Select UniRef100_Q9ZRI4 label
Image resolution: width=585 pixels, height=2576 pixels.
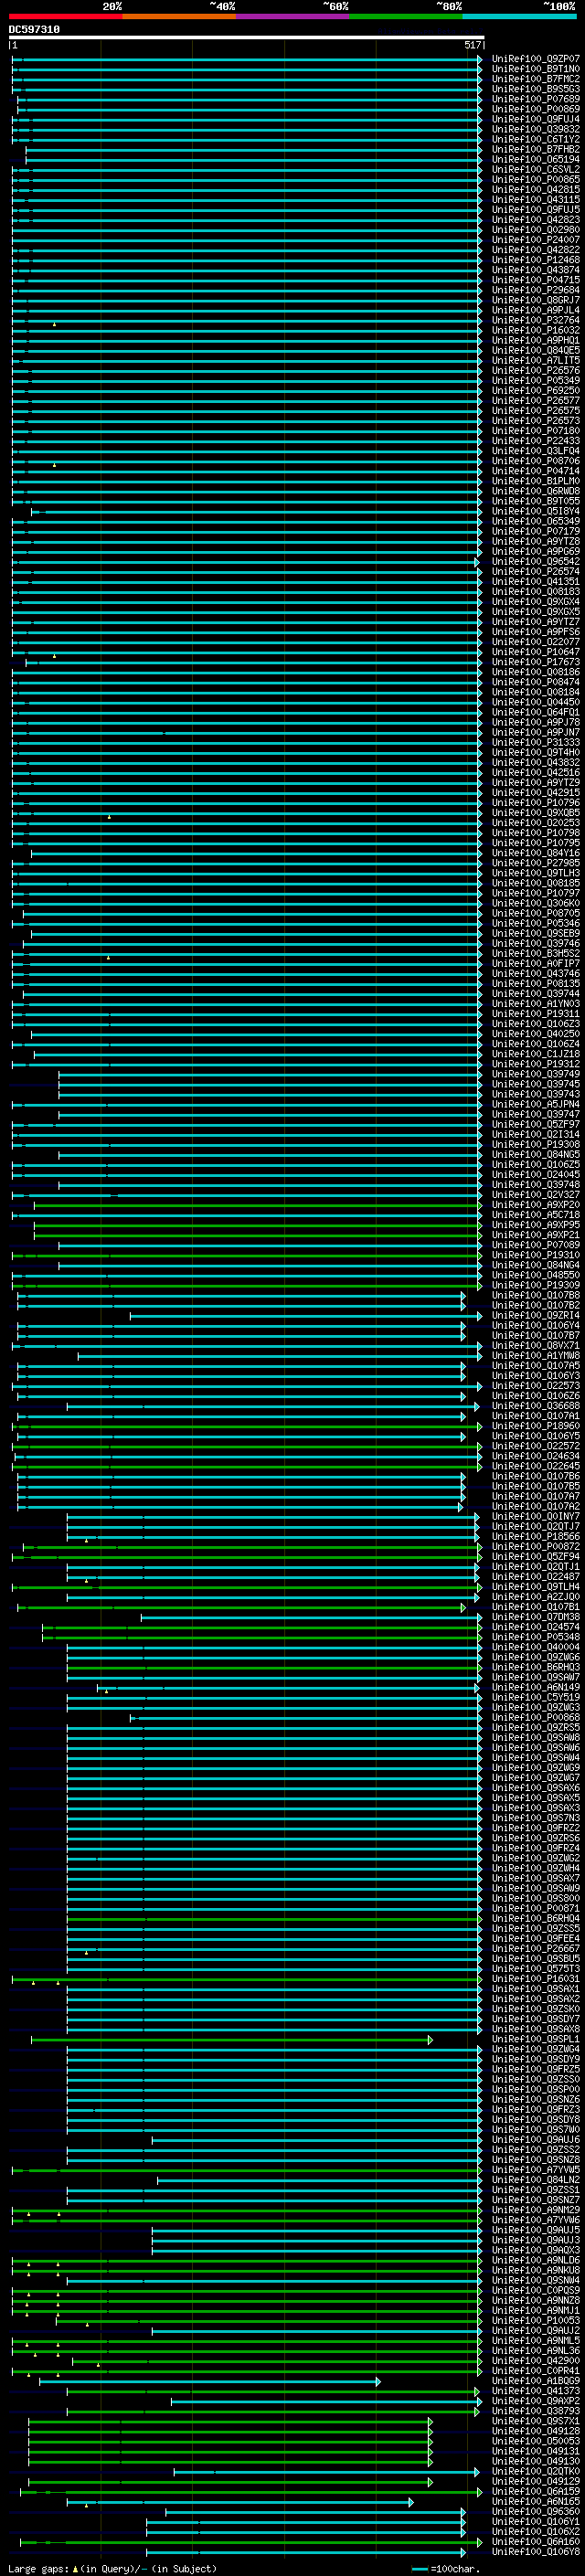pos(536,1315)
